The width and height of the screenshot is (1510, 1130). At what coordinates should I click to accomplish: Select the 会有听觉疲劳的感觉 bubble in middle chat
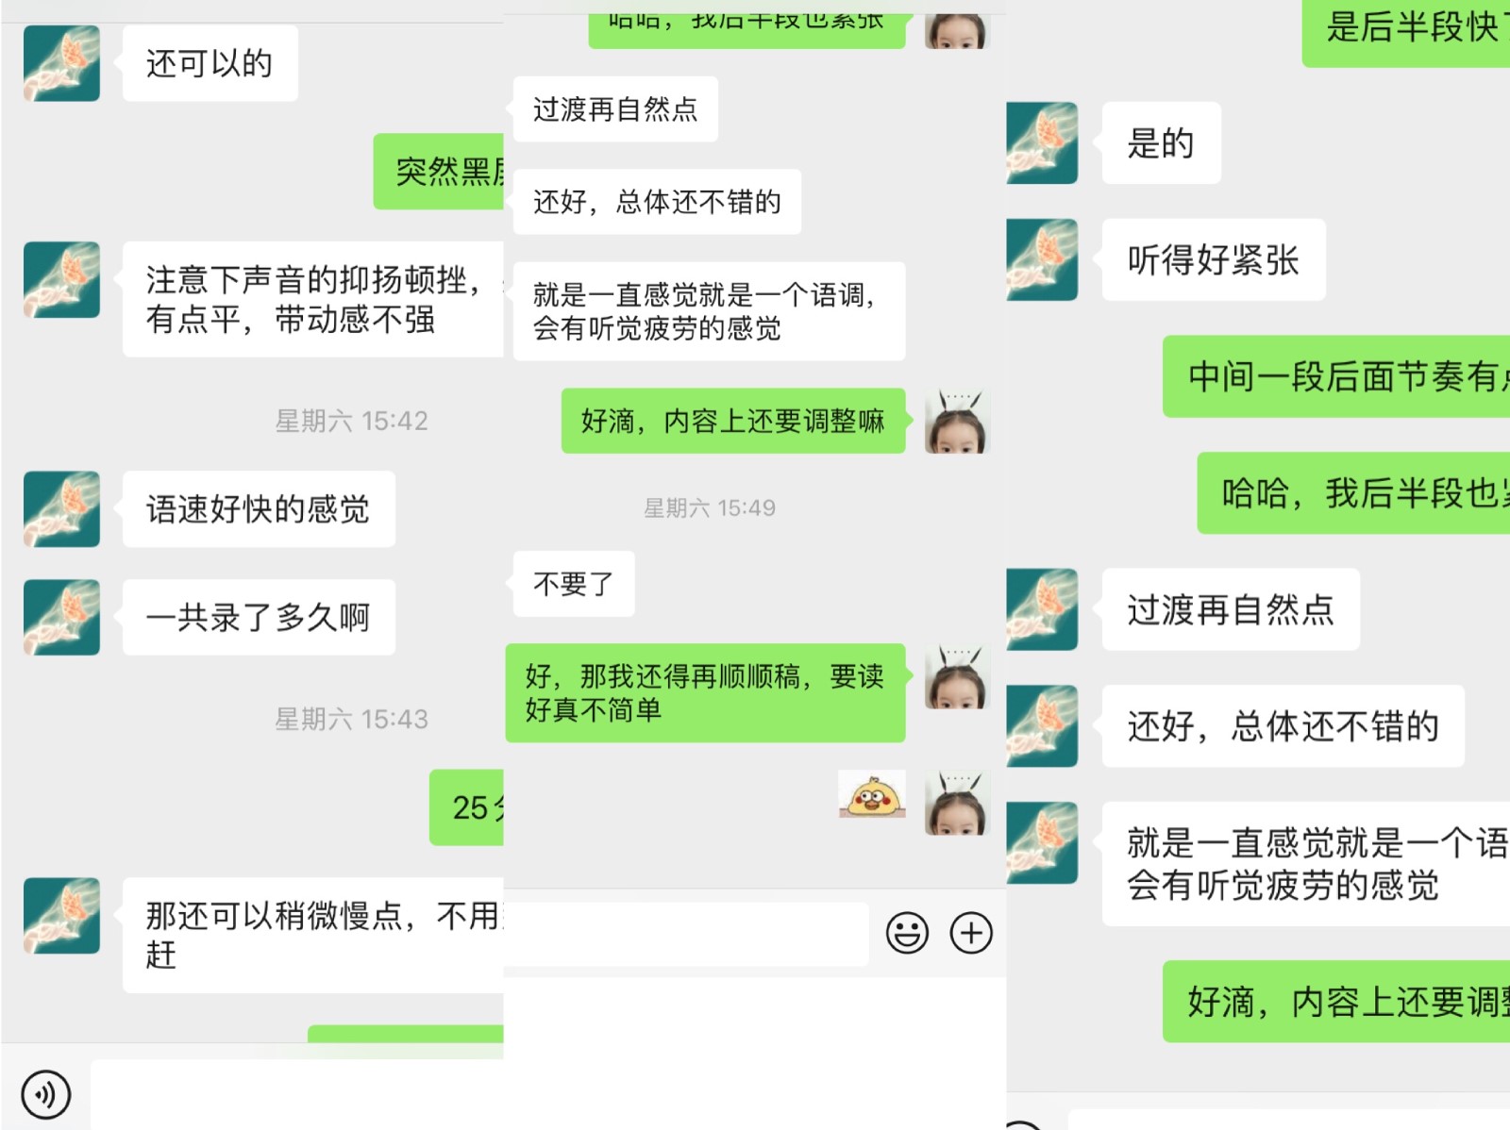point(709,311)
